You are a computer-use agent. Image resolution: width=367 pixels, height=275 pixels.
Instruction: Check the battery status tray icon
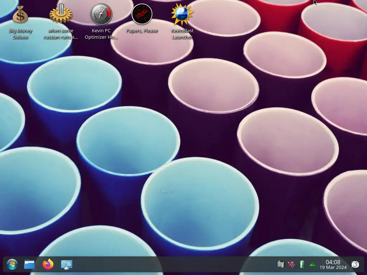(x=302, y=264)
